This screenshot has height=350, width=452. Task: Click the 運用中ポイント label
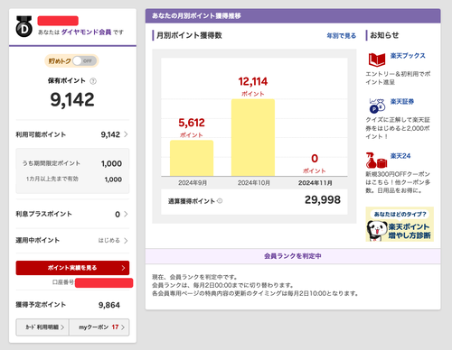point(38,240)
